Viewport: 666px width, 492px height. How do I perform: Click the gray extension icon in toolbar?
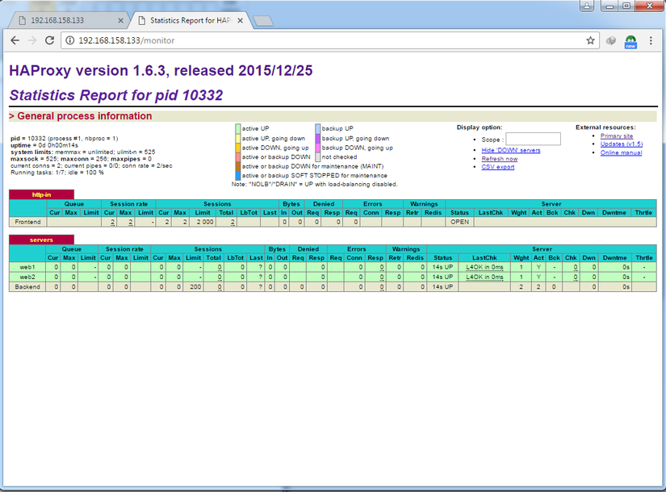pos(611,41)
